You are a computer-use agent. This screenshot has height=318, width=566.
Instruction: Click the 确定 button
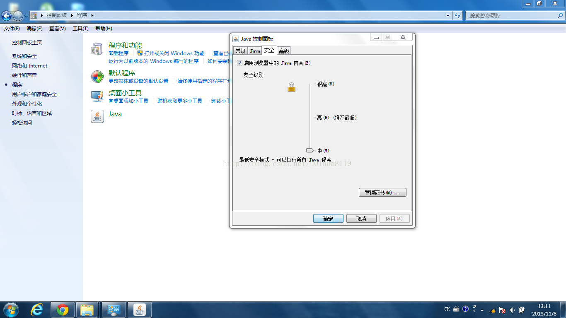pos(328,219)
